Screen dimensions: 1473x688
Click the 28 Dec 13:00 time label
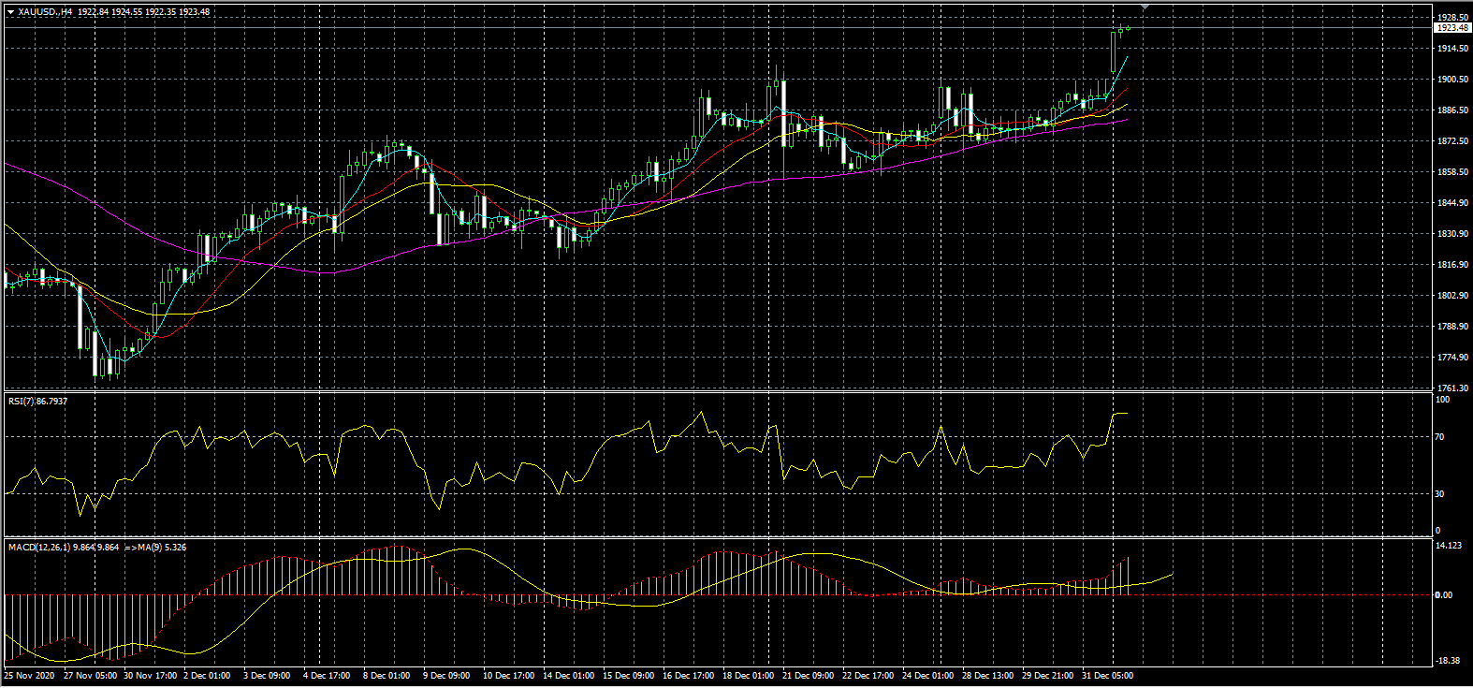(x=987, y=676)
